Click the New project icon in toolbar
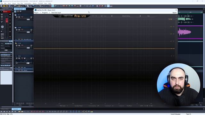The width and height of the screenshot is (205, 115). coord(1,6)
